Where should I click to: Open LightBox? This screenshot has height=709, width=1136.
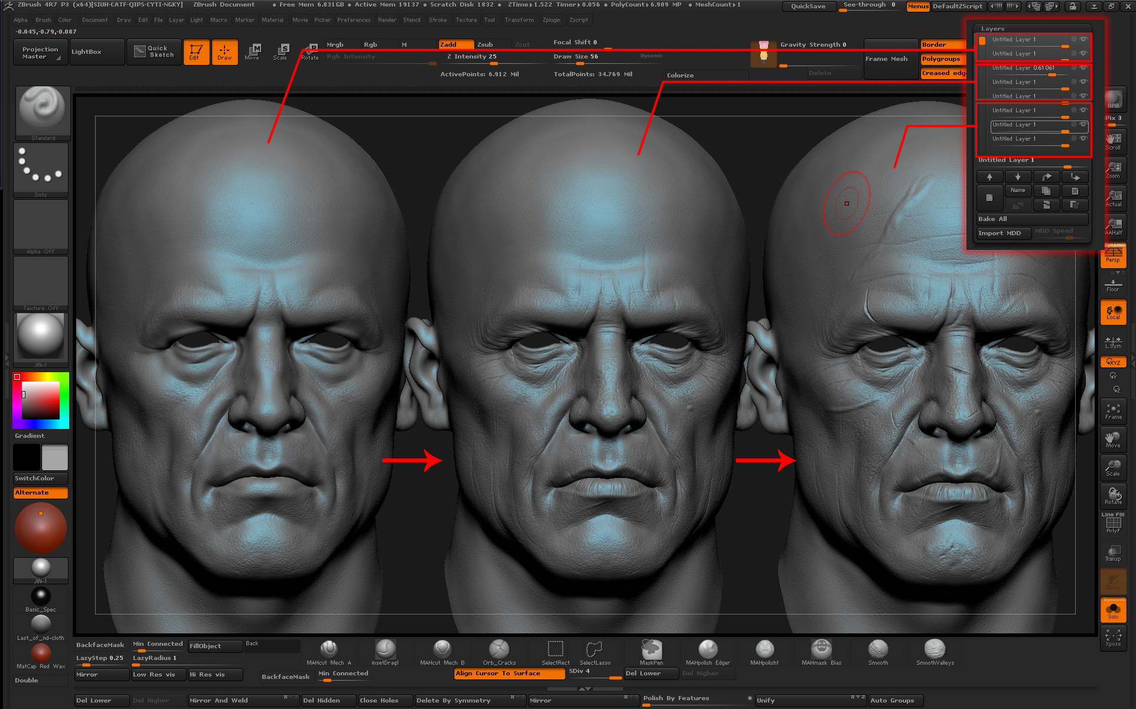(x=97, y=52)
